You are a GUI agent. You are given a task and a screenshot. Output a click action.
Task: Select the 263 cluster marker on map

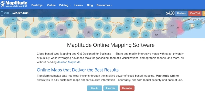172,25
